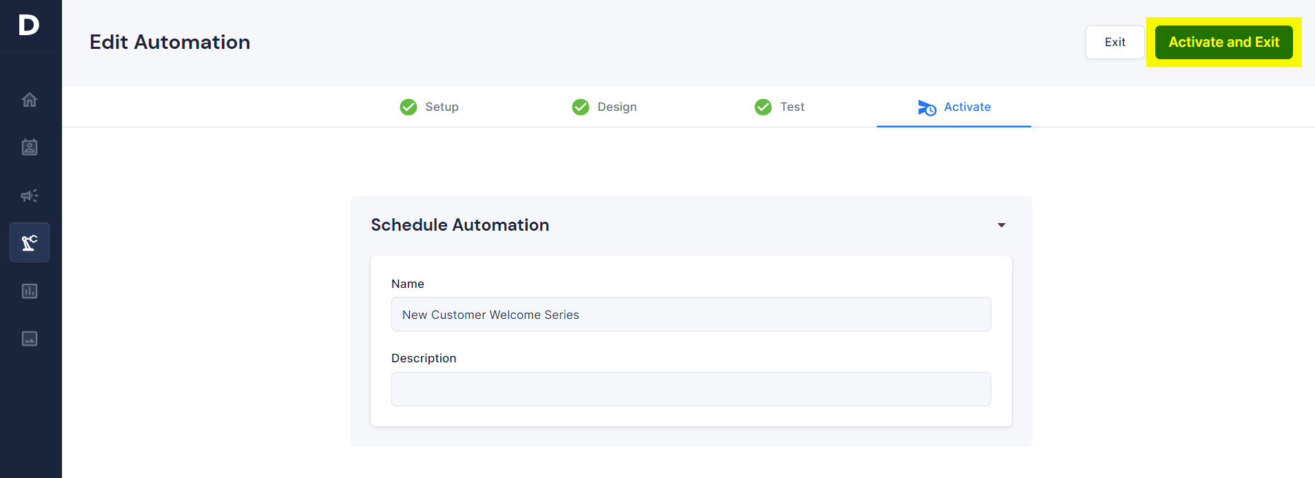Click the Name field label
This screenshot has width=1315, height=478.
(408, 284)
